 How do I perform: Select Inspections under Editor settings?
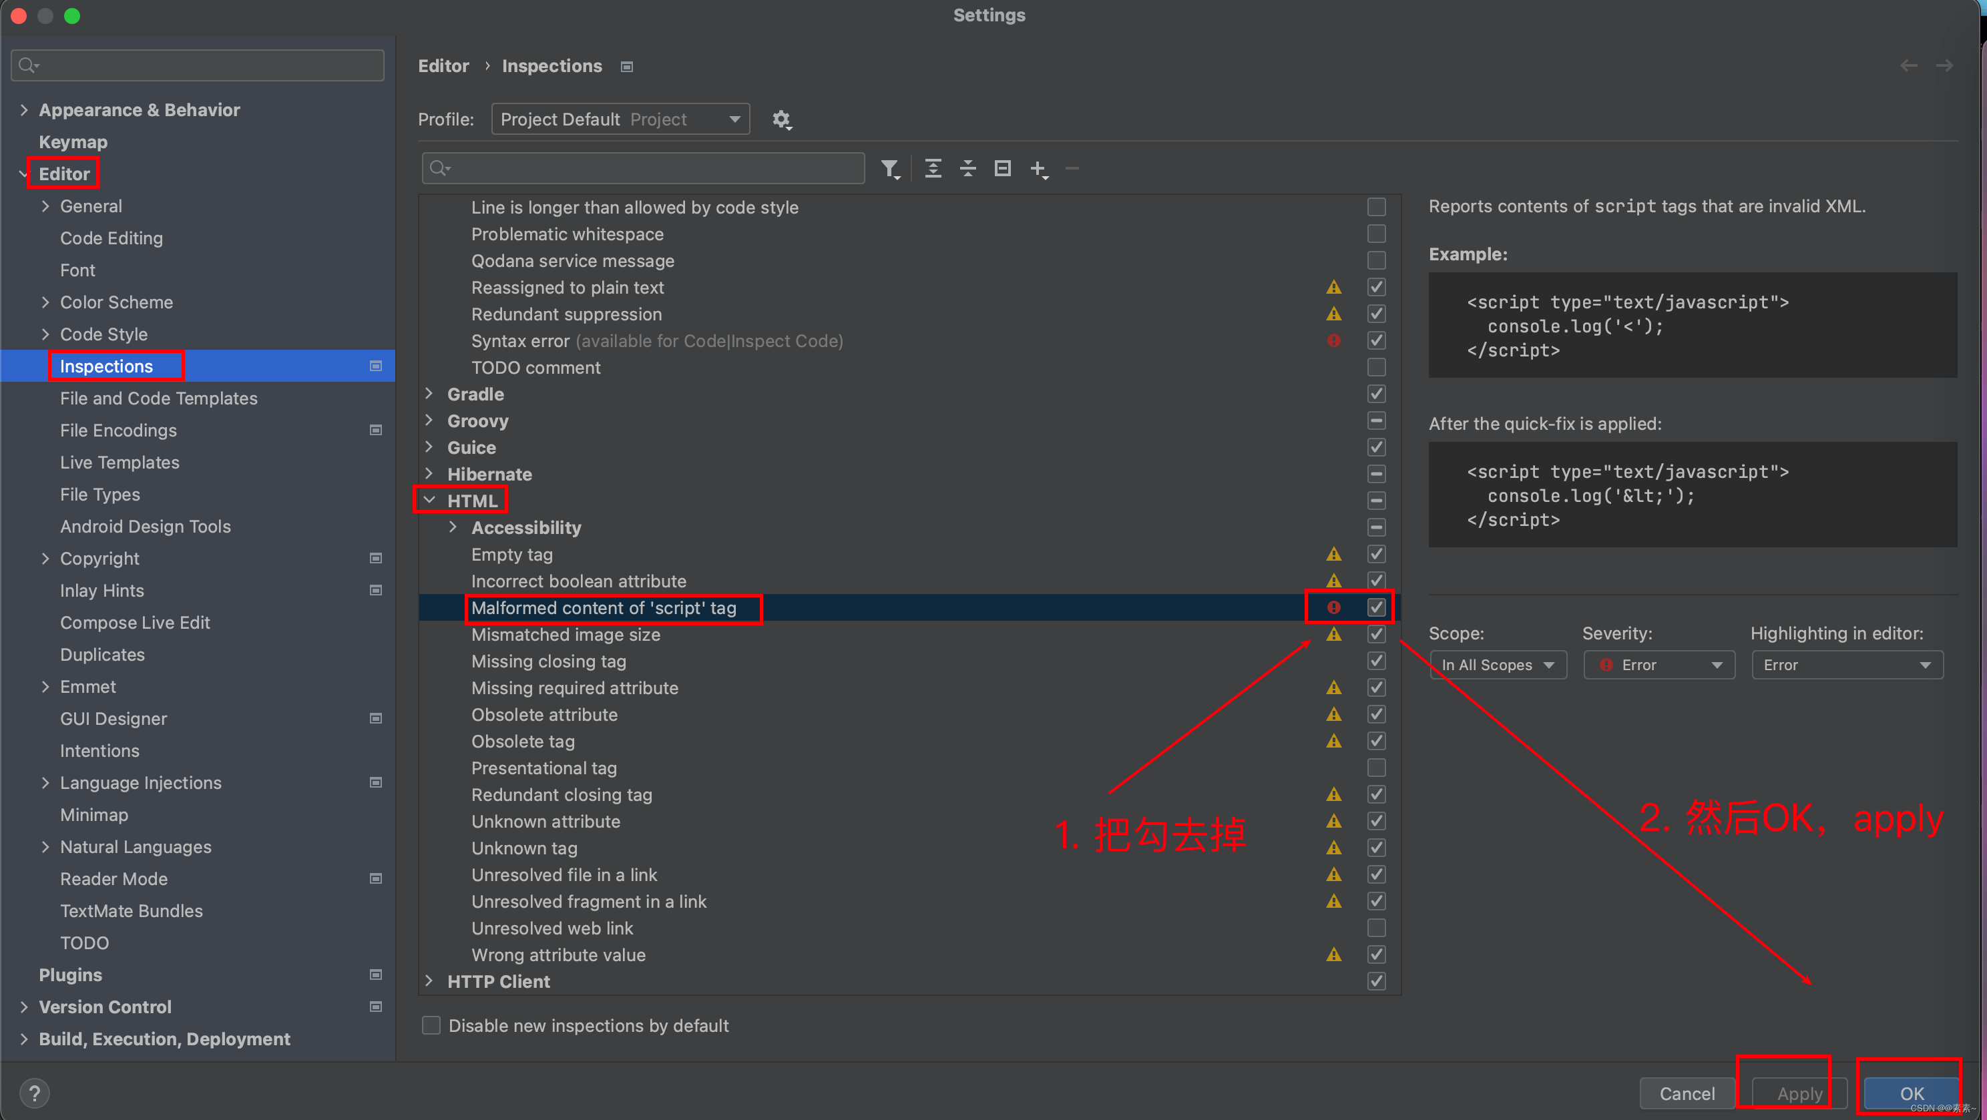pos(107,366)
